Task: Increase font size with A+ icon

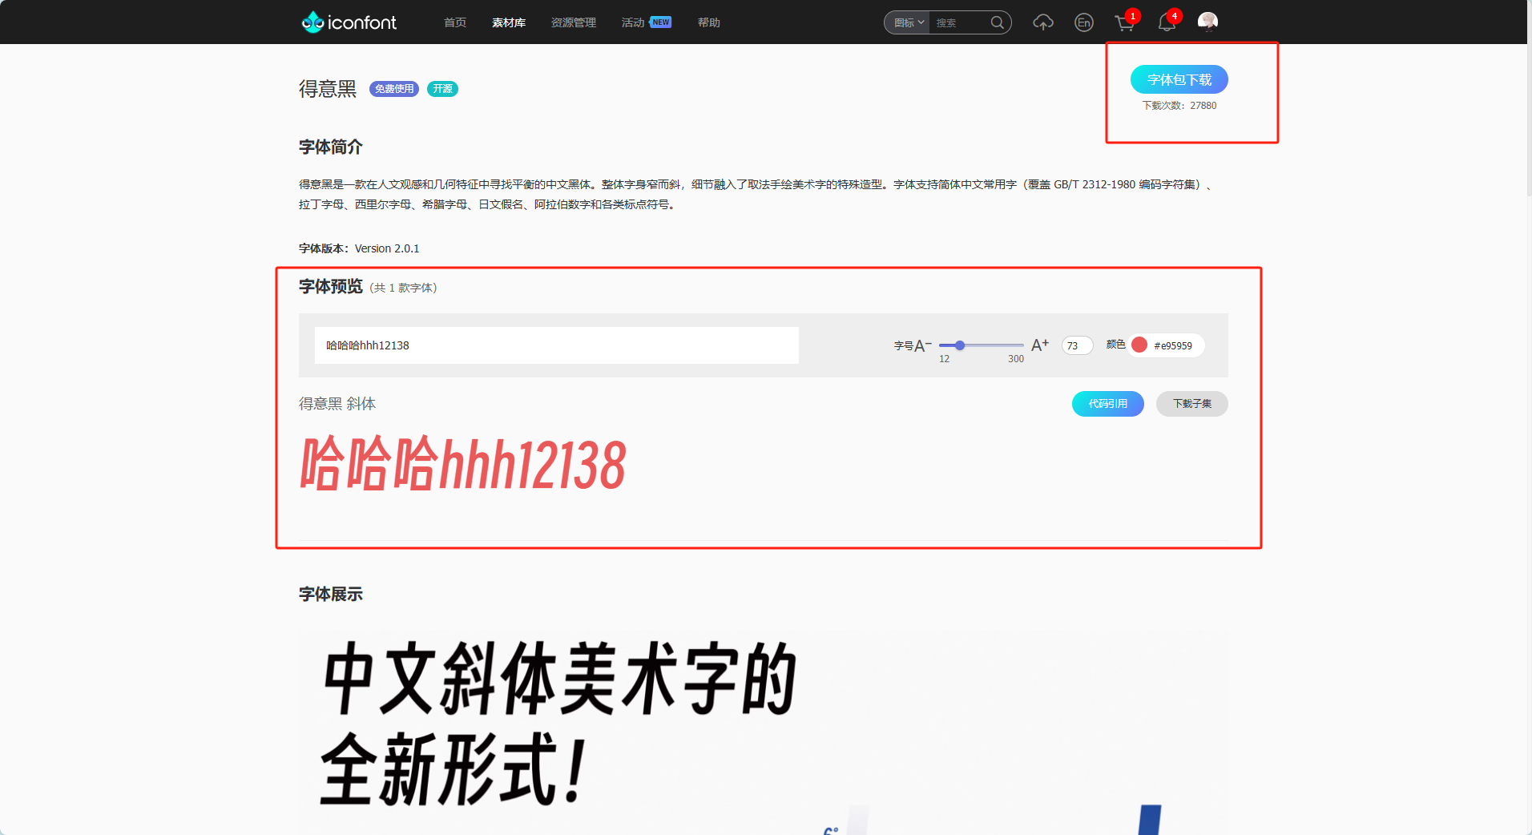Action: pyautogui.click(x=1039, y=345)
